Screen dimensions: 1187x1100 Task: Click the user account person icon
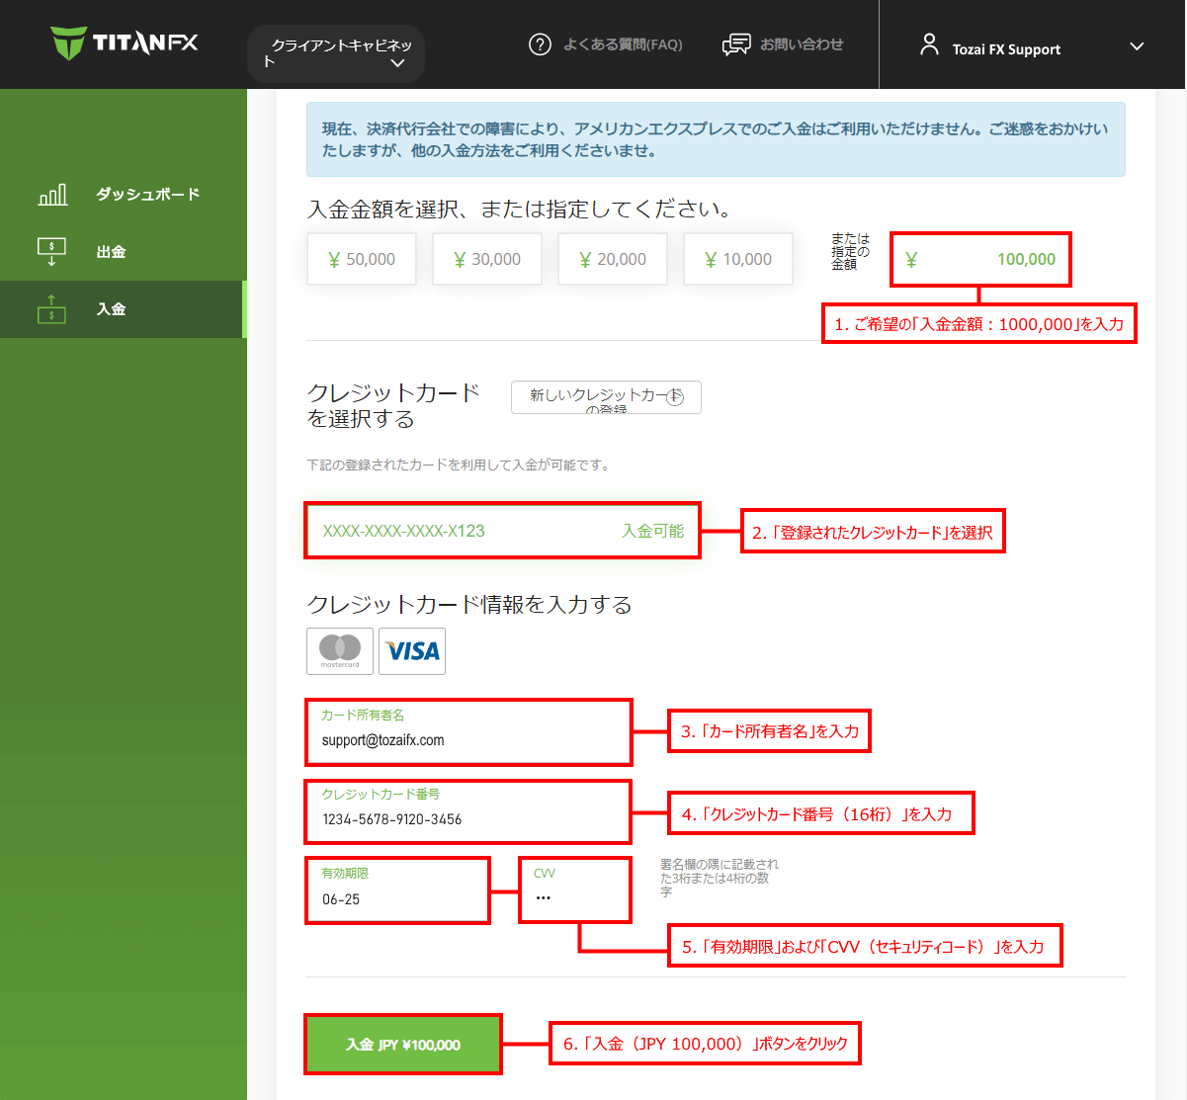pyautogui.click(x=928, y=43)
